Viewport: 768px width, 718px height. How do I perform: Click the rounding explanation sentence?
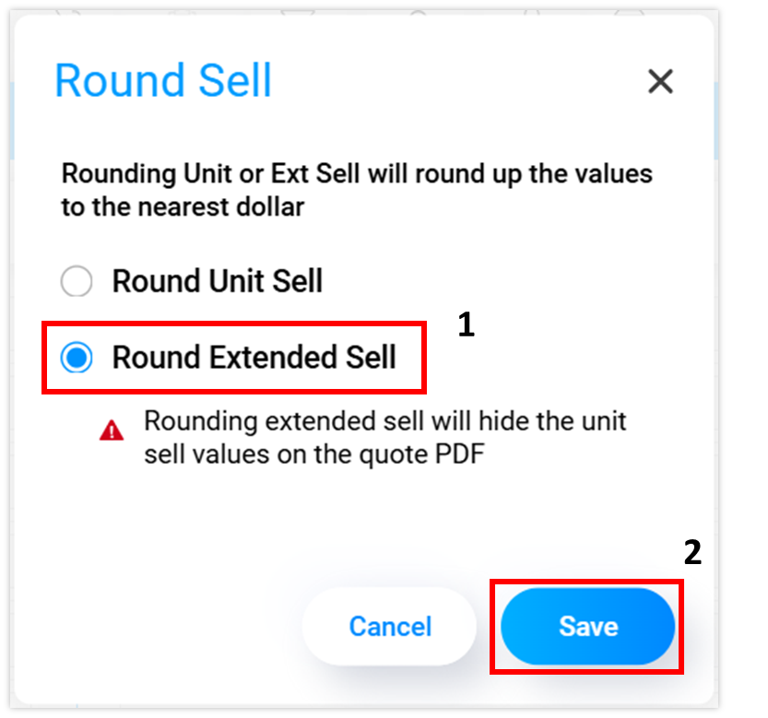[x=356, y=190]
